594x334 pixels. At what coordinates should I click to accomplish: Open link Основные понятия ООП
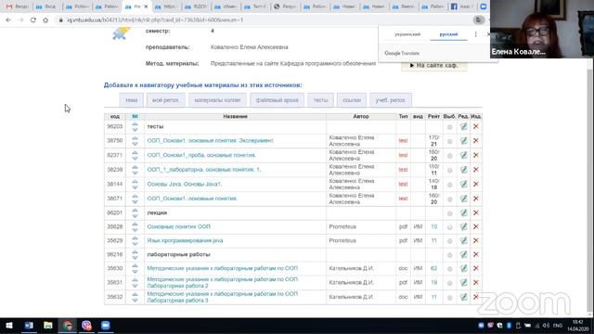[x=179, y=226]
